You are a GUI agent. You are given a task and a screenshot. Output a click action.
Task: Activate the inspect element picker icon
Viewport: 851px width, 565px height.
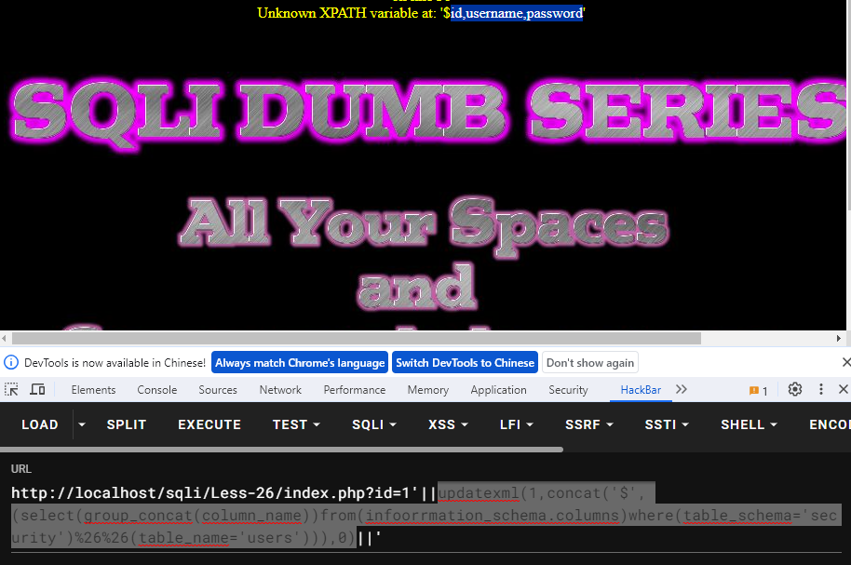11,389
